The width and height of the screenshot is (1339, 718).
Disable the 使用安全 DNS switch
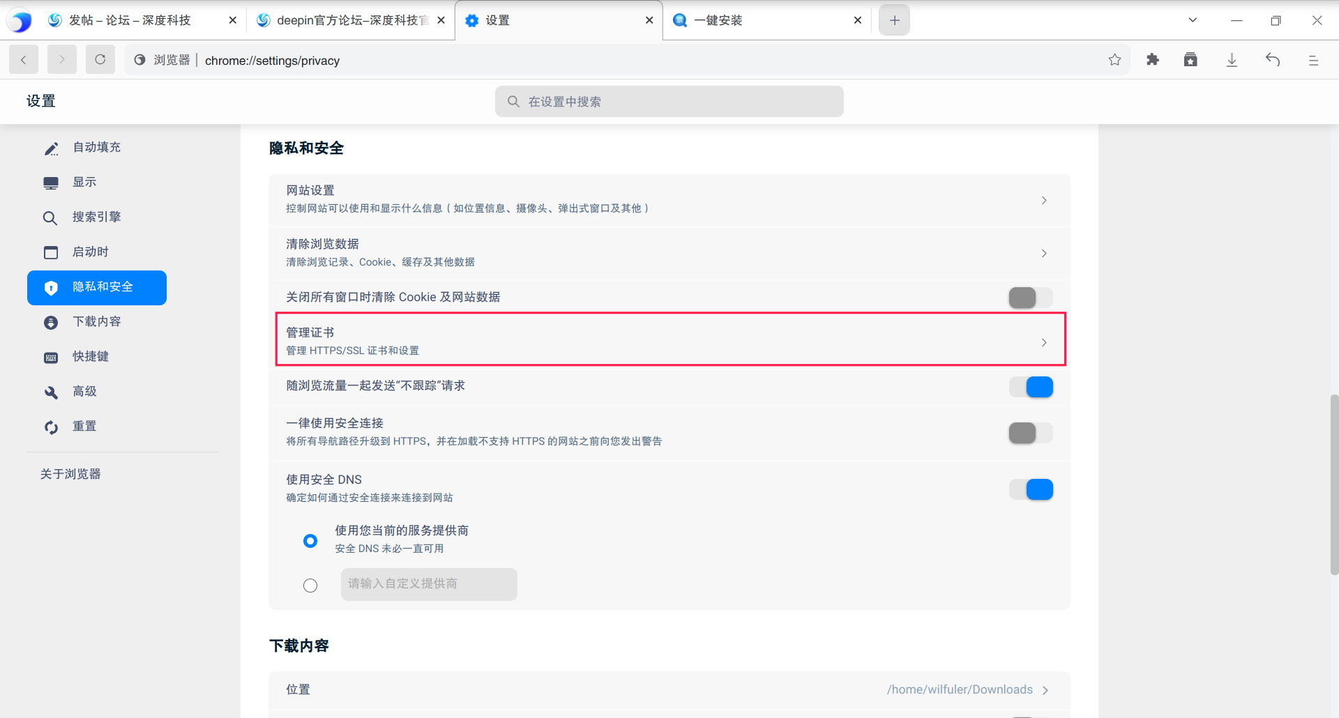pyautogui.click(x=1031, y=489)
